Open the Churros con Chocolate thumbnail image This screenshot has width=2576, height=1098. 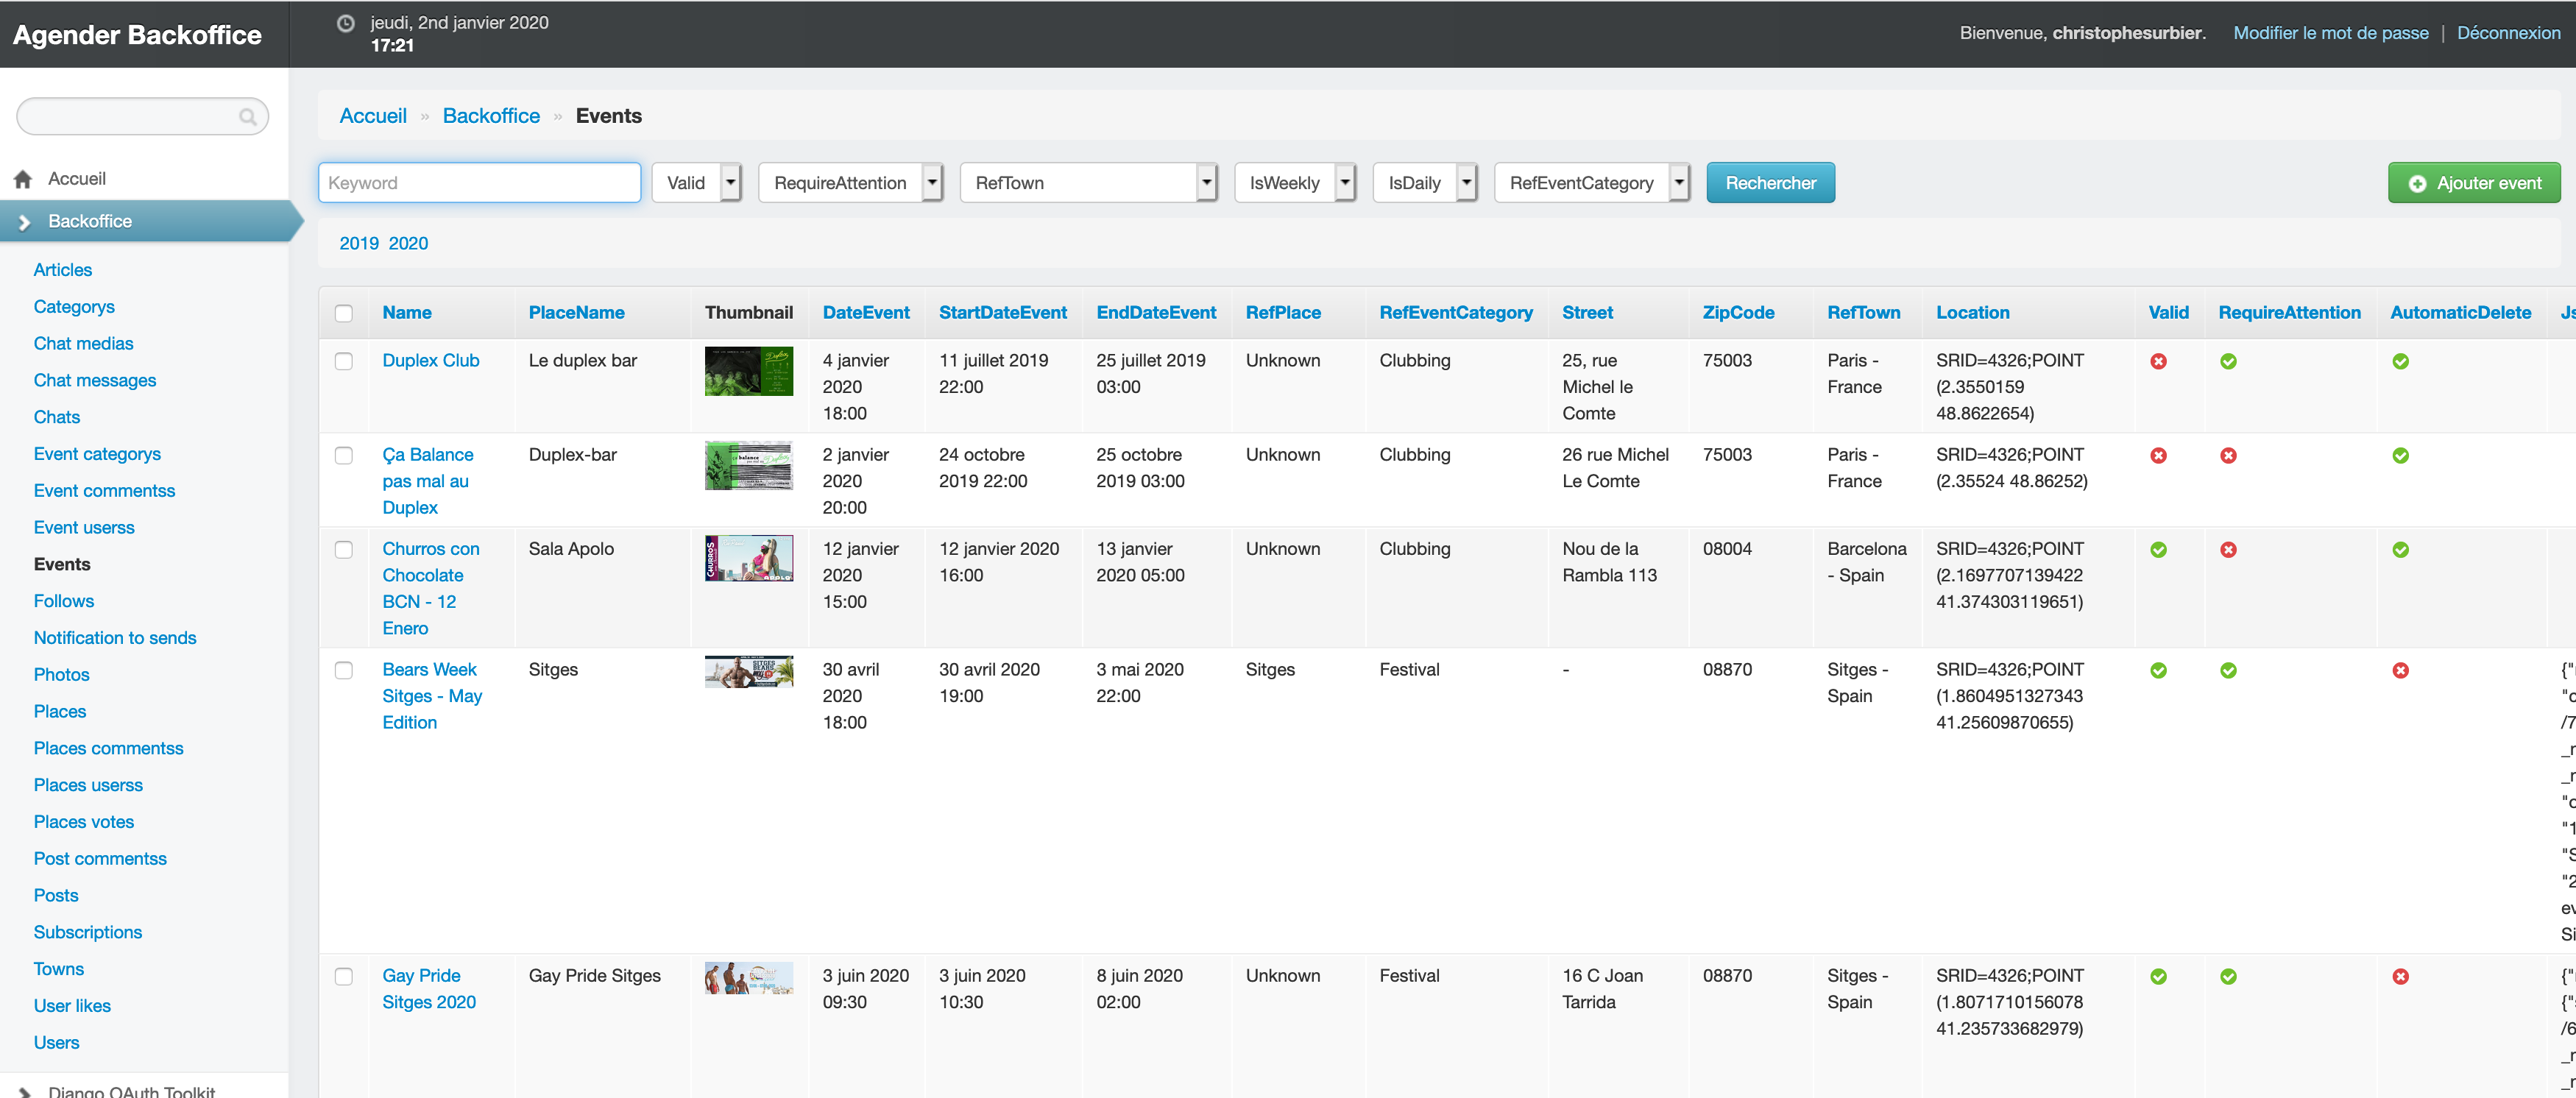pos(748,558)
